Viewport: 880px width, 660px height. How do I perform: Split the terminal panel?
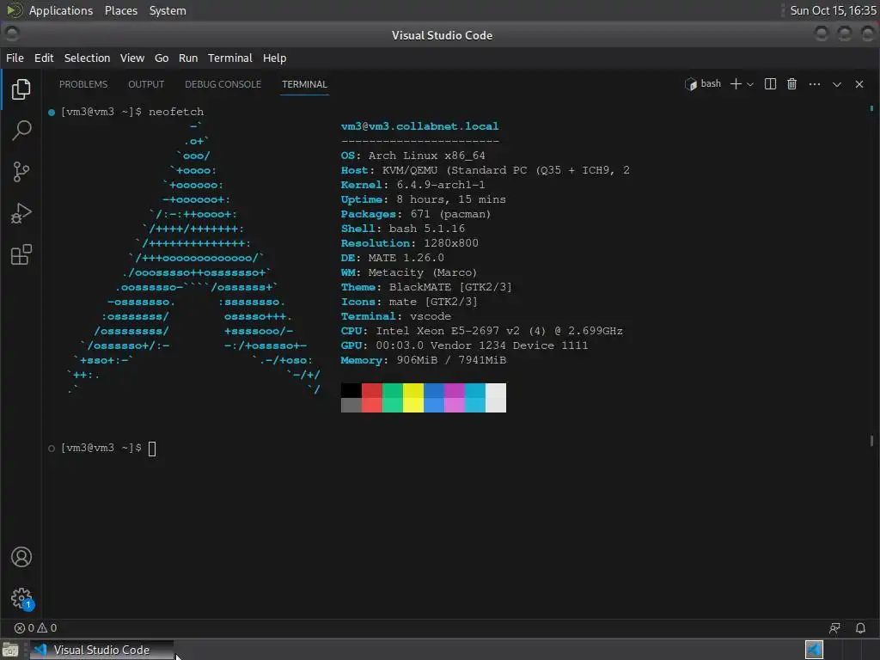pos(770,84)
